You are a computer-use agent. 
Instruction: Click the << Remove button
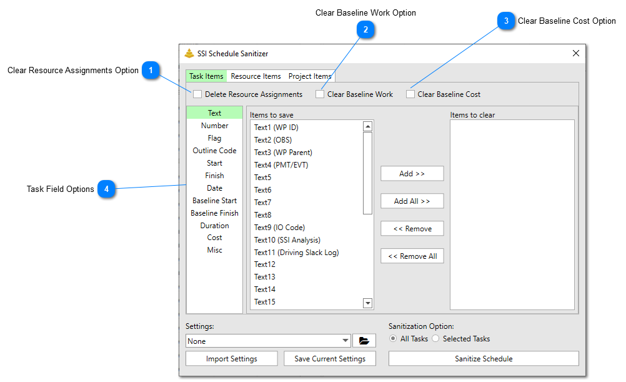[x=412, y=229]
